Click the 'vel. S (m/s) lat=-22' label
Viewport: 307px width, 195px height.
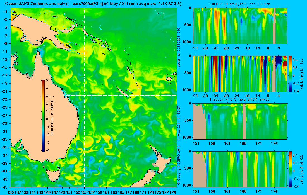point(302,169)
